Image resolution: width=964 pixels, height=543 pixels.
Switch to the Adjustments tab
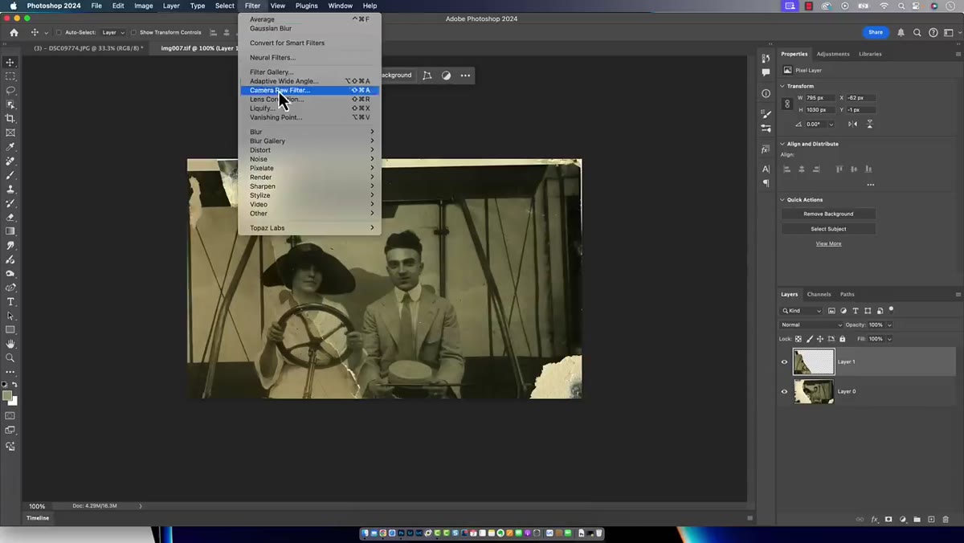tap(833, 54)
